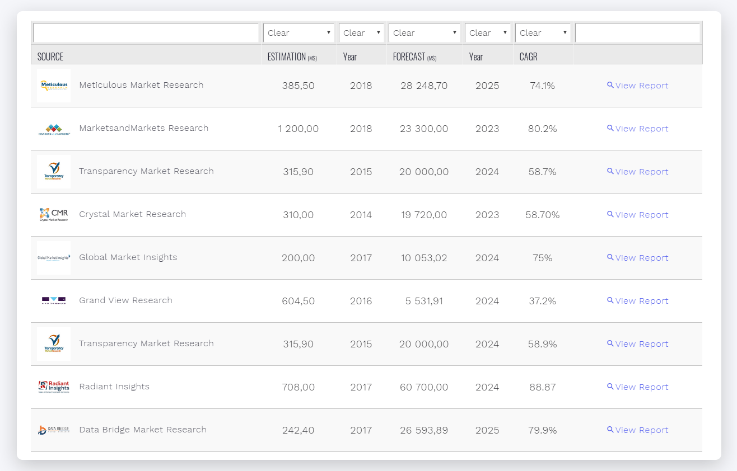Click the estimation year 2014

[361, 215]
